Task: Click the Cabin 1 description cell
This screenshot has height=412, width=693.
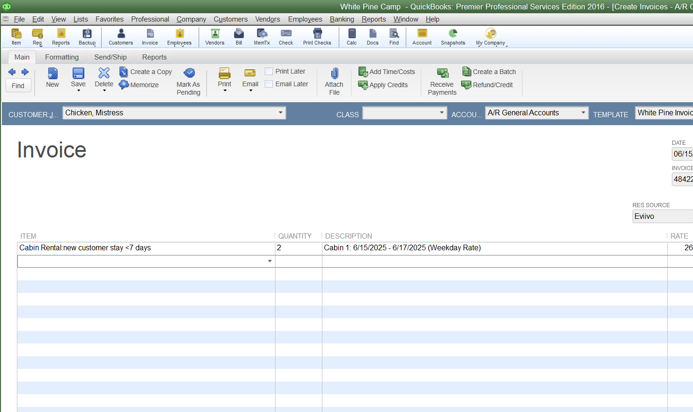Action: point(495,248)
